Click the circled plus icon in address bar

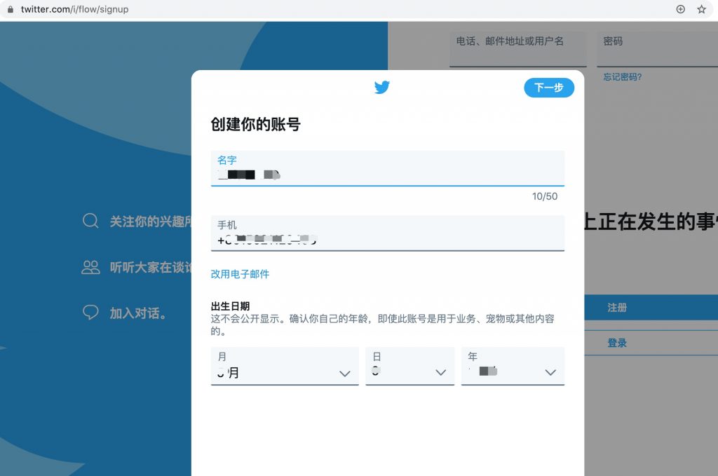680,9
